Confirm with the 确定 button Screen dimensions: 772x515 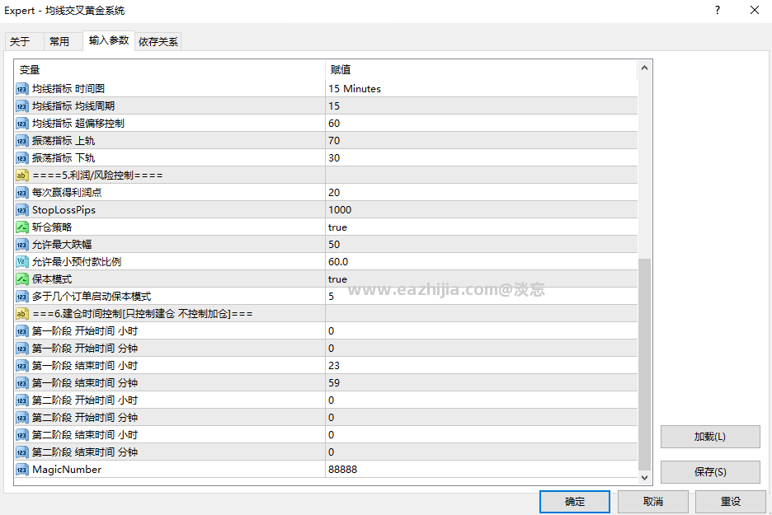pos(575,502)
